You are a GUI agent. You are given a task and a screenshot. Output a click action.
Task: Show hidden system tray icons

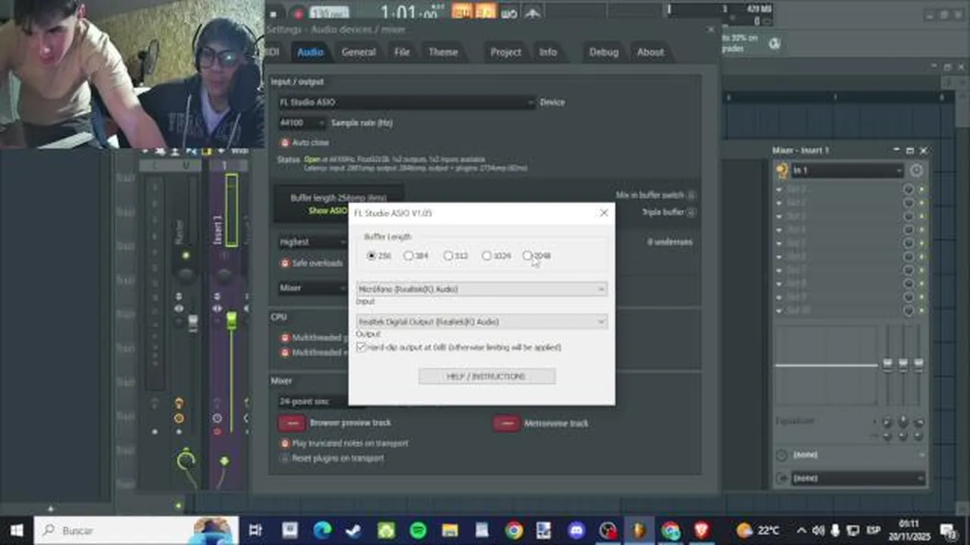coord(801,531)
